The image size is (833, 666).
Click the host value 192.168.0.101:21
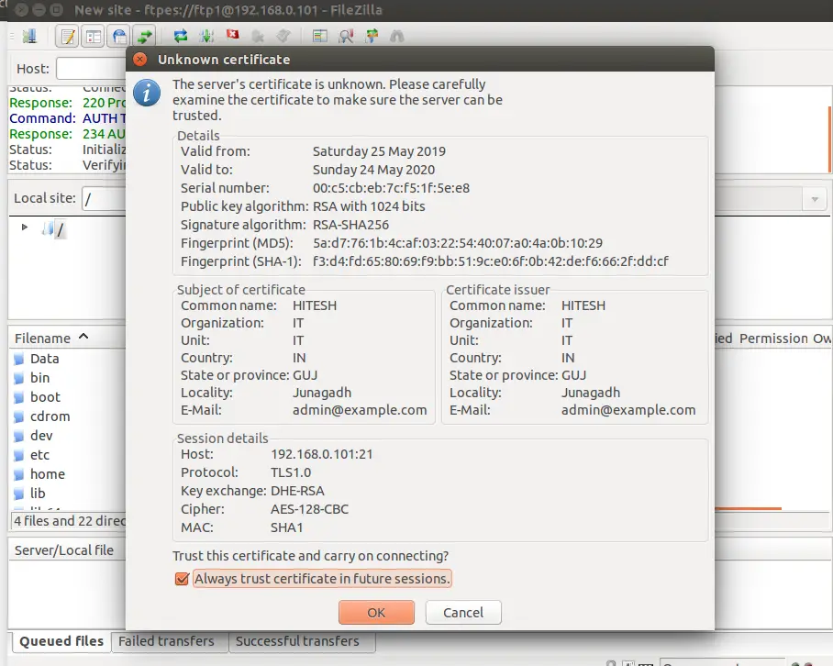pyautogui.click(x=322, y=454)
